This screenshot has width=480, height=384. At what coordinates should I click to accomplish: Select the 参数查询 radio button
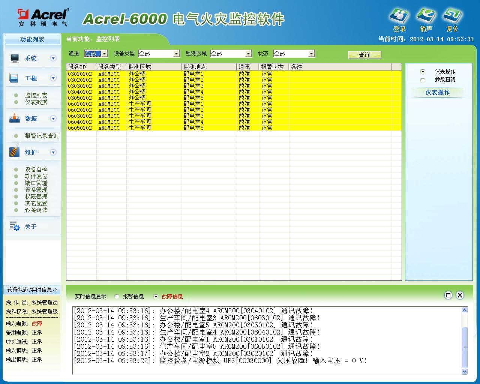[x=423, y=80]
